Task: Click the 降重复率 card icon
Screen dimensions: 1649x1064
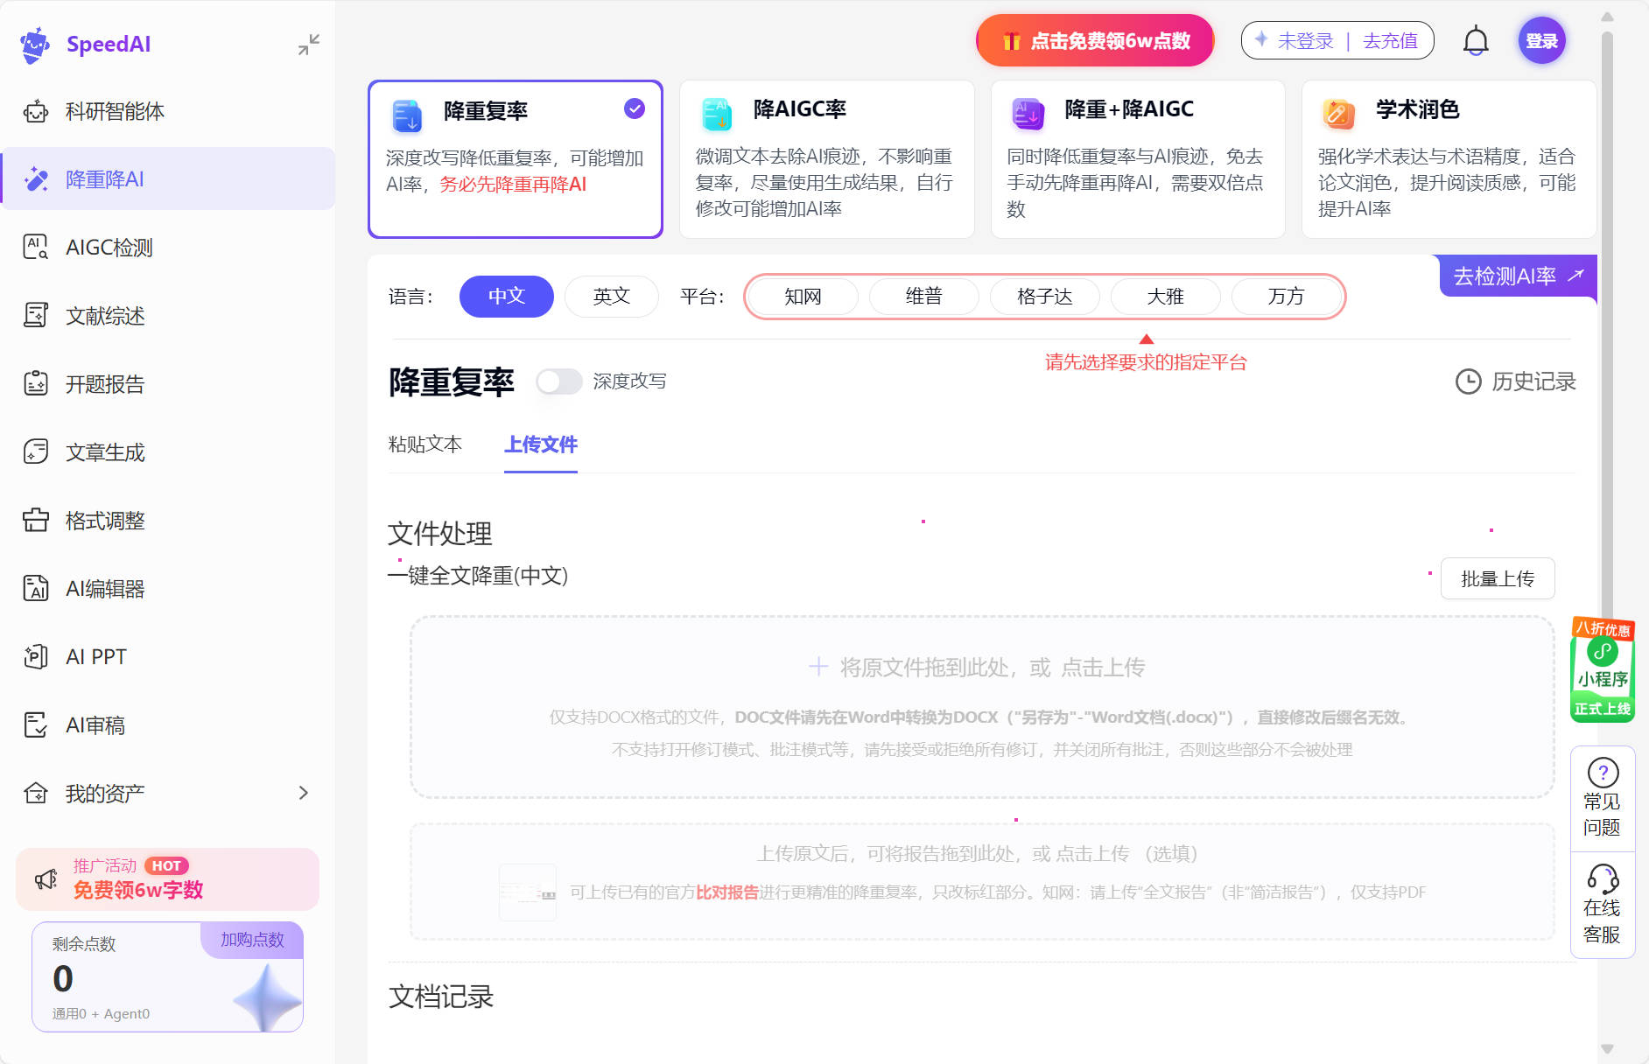Action: coord(407,116)
